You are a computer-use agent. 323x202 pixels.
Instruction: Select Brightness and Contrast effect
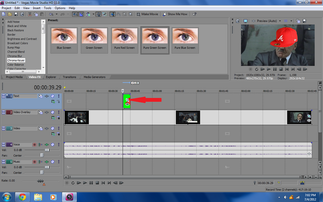[22, 39]
